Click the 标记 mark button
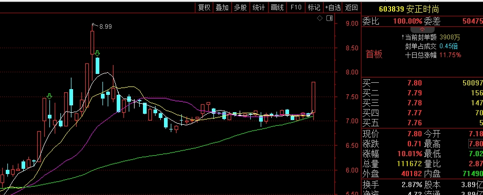 314,8
